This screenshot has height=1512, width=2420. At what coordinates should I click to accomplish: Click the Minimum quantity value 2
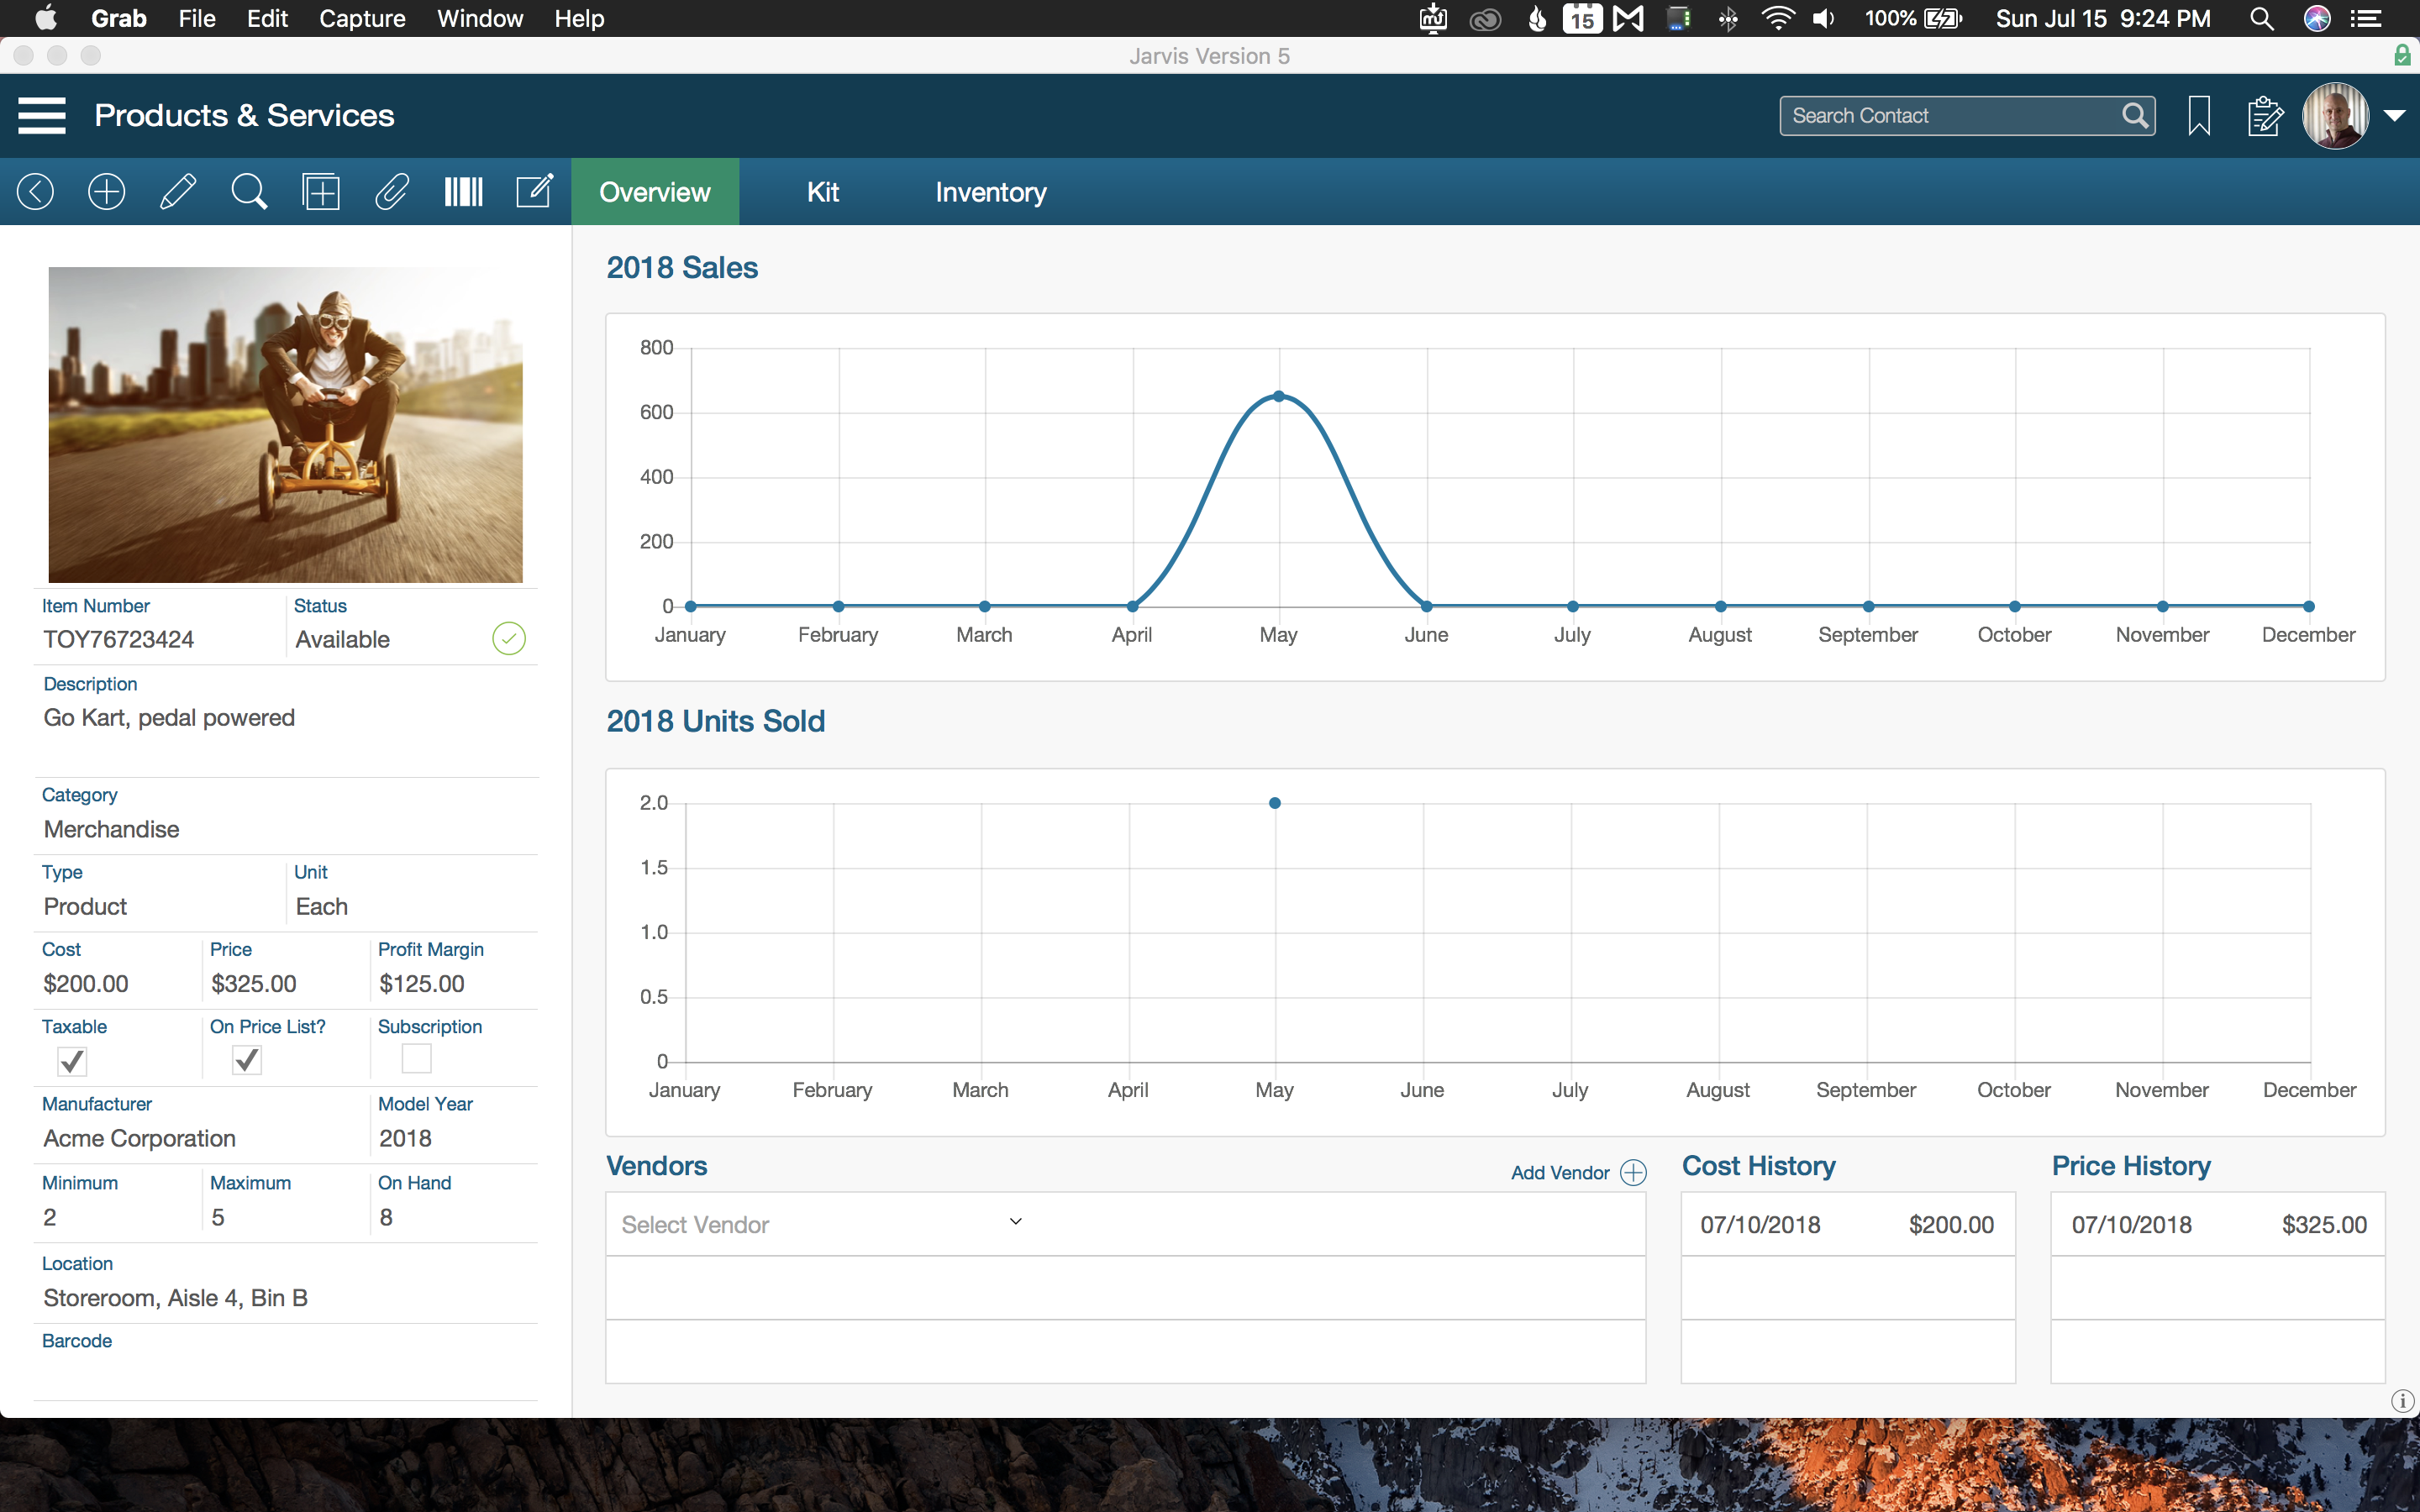[x=50, y=1216]
